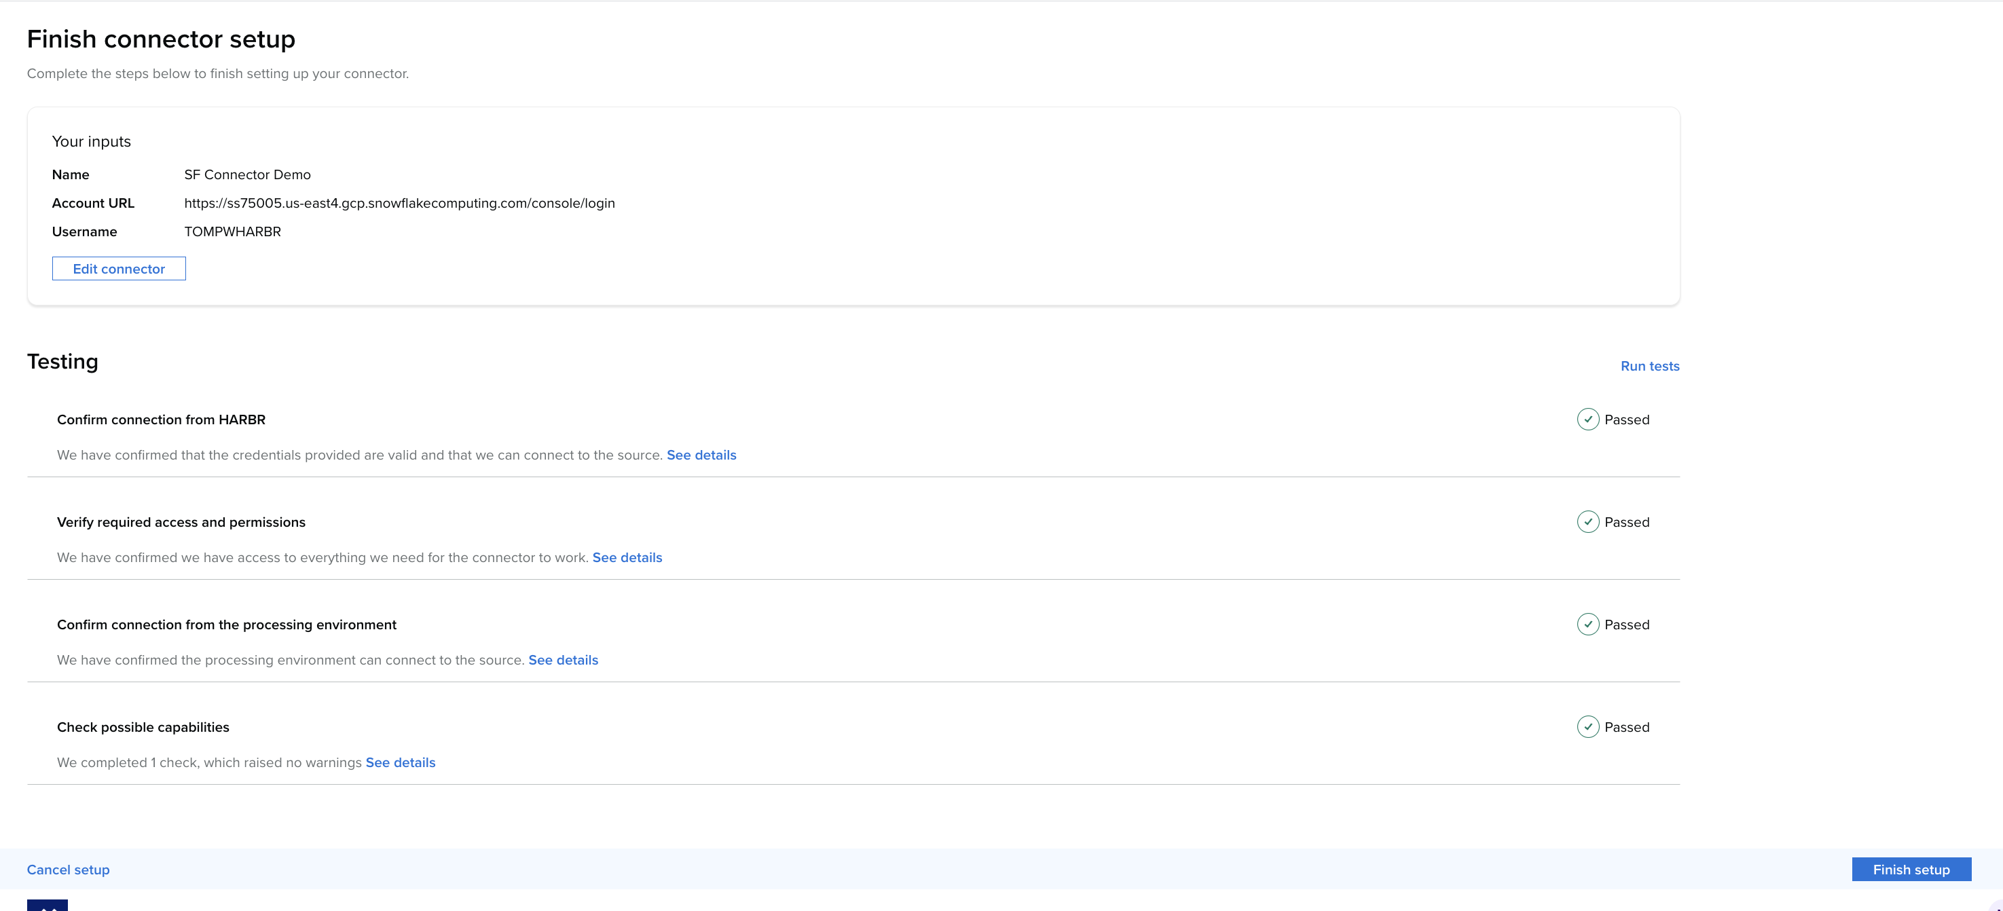Open See details for processing environment connection

point(563,660)
